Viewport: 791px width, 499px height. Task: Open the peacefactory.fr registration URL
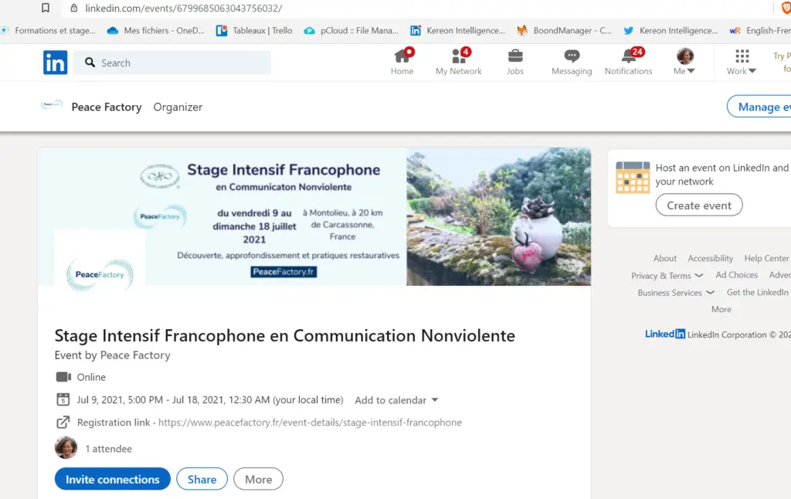click(x=311, y=423)
